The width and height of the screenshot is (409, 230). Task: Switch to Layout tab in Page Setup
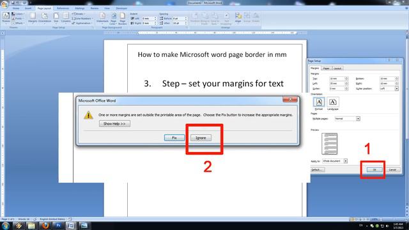coord(337,68)
